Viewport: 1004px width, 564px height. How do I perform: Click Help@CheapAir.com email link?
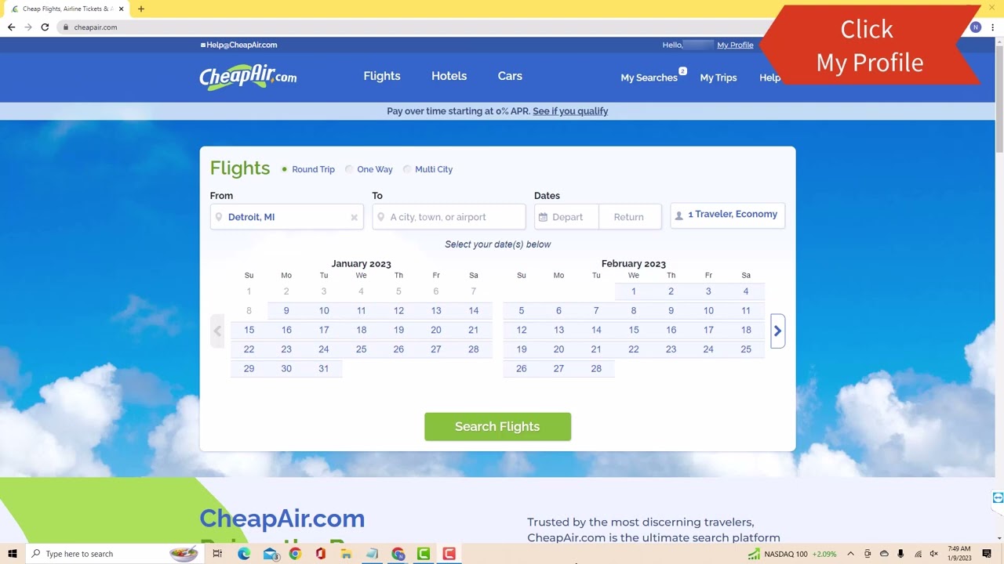click(x=239, y=45)
